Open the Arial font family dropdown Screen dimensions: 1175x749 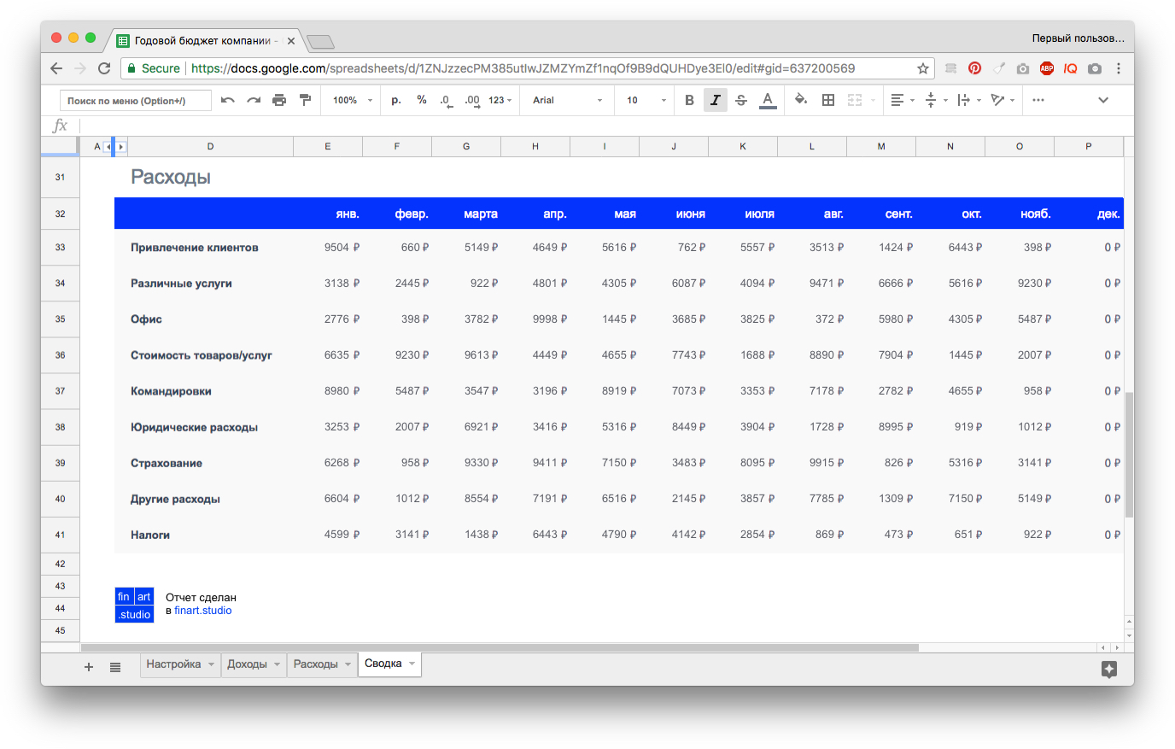click(567, 100)
